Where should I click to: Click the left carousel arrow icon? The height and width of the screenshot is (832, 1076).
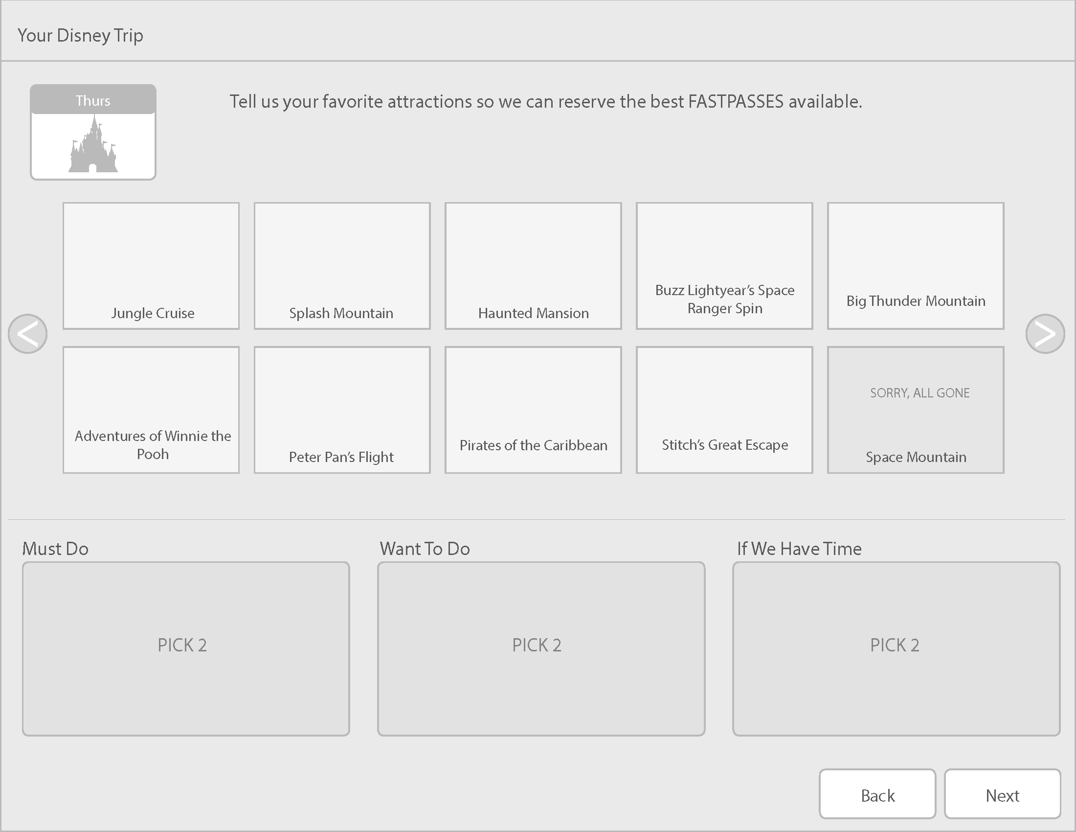(27, 334)
